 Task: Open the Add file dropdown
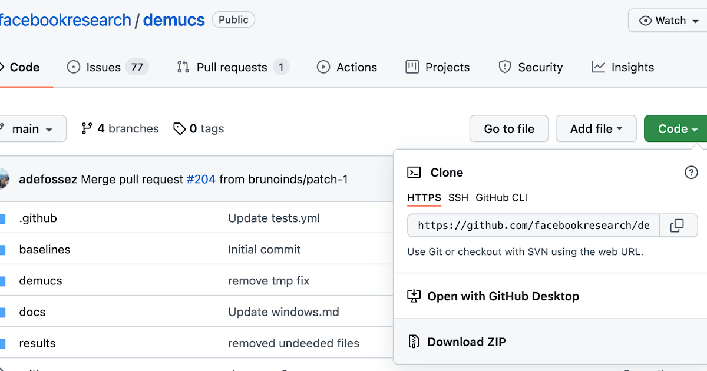coord(596,129)
